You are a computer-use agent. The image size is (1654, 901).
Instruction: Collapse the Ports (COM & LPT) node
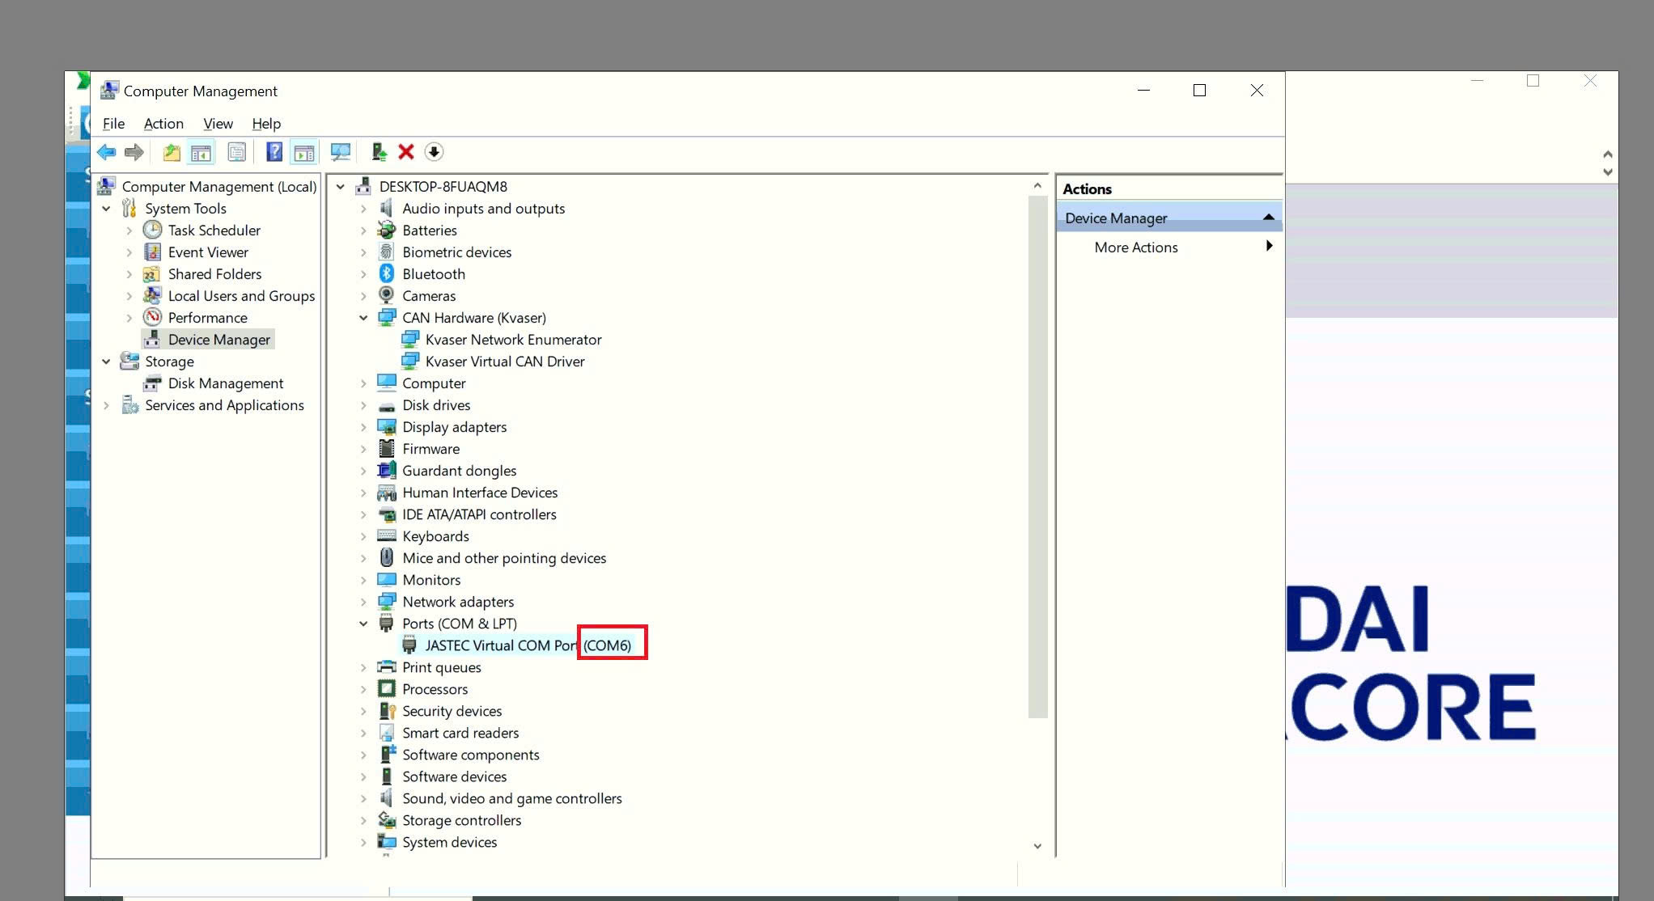(x=363, y=624)
